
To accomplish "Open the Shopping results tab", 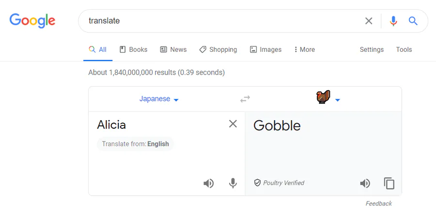I will point(218,49).
